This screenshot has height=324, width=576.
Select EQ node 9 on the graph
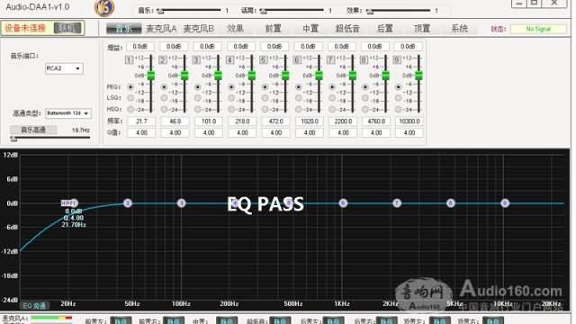click(505, 203)
